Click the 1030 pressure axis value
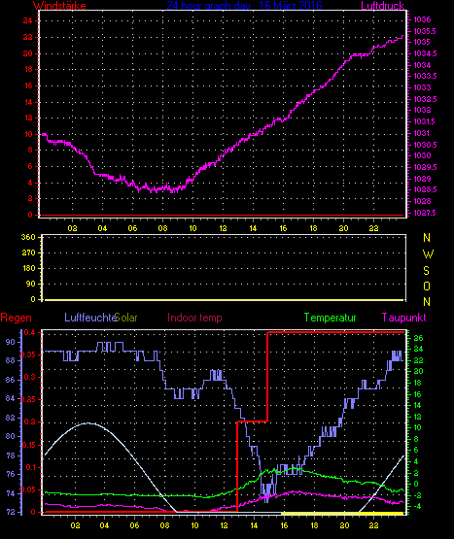The height and width of the screenshot is (539, 454). (x=422, y=155)
